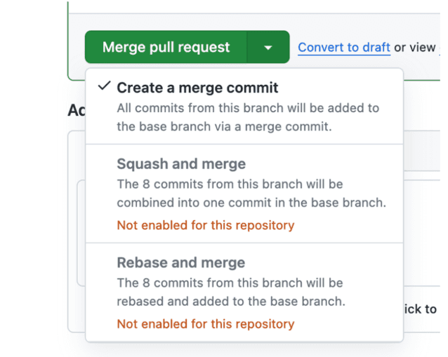Choose the Squash and merge option
This screenshot has width=448, height=357.
tap(181, 164)
